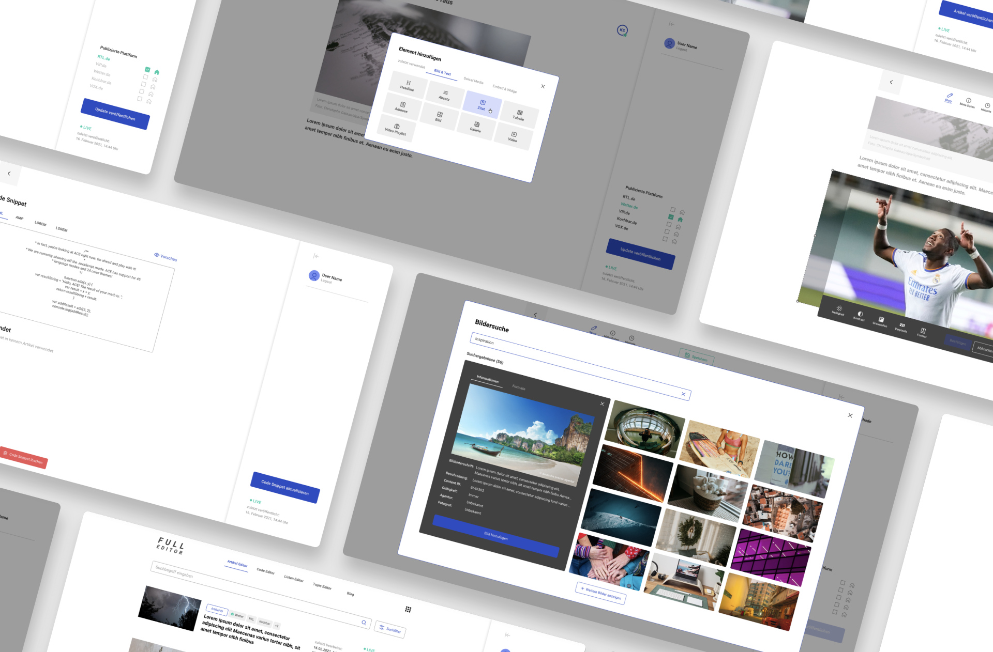Collapse sidebar above User Name near KS badge
The height and width of the screenshot is (652, 993).
(x=671, y=24)
